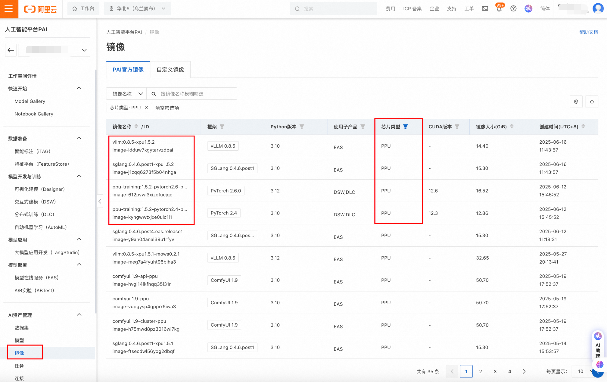Sort by 创建时间(UTC+8) column
The image size is (607, 382).
583,127
